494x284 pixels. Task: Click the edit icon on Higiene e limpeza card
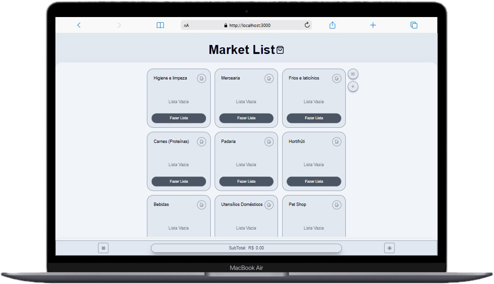(201, 79)
